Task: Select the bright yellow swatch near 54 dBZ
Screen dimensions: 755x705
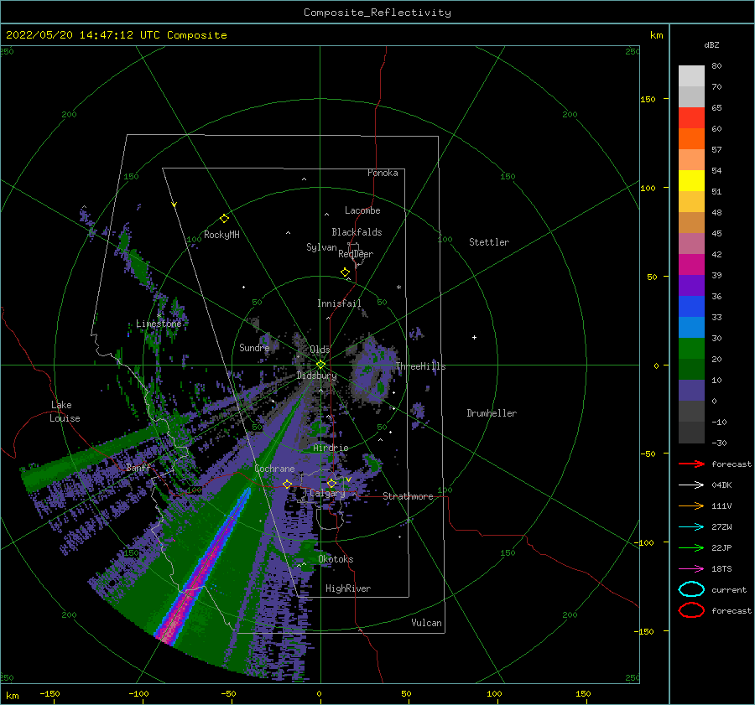Action: (x=691, y=181)
